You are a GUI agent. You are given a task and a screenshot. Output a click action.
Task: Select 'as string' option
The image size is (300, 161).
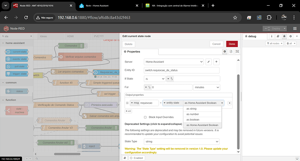pos(203,109)
